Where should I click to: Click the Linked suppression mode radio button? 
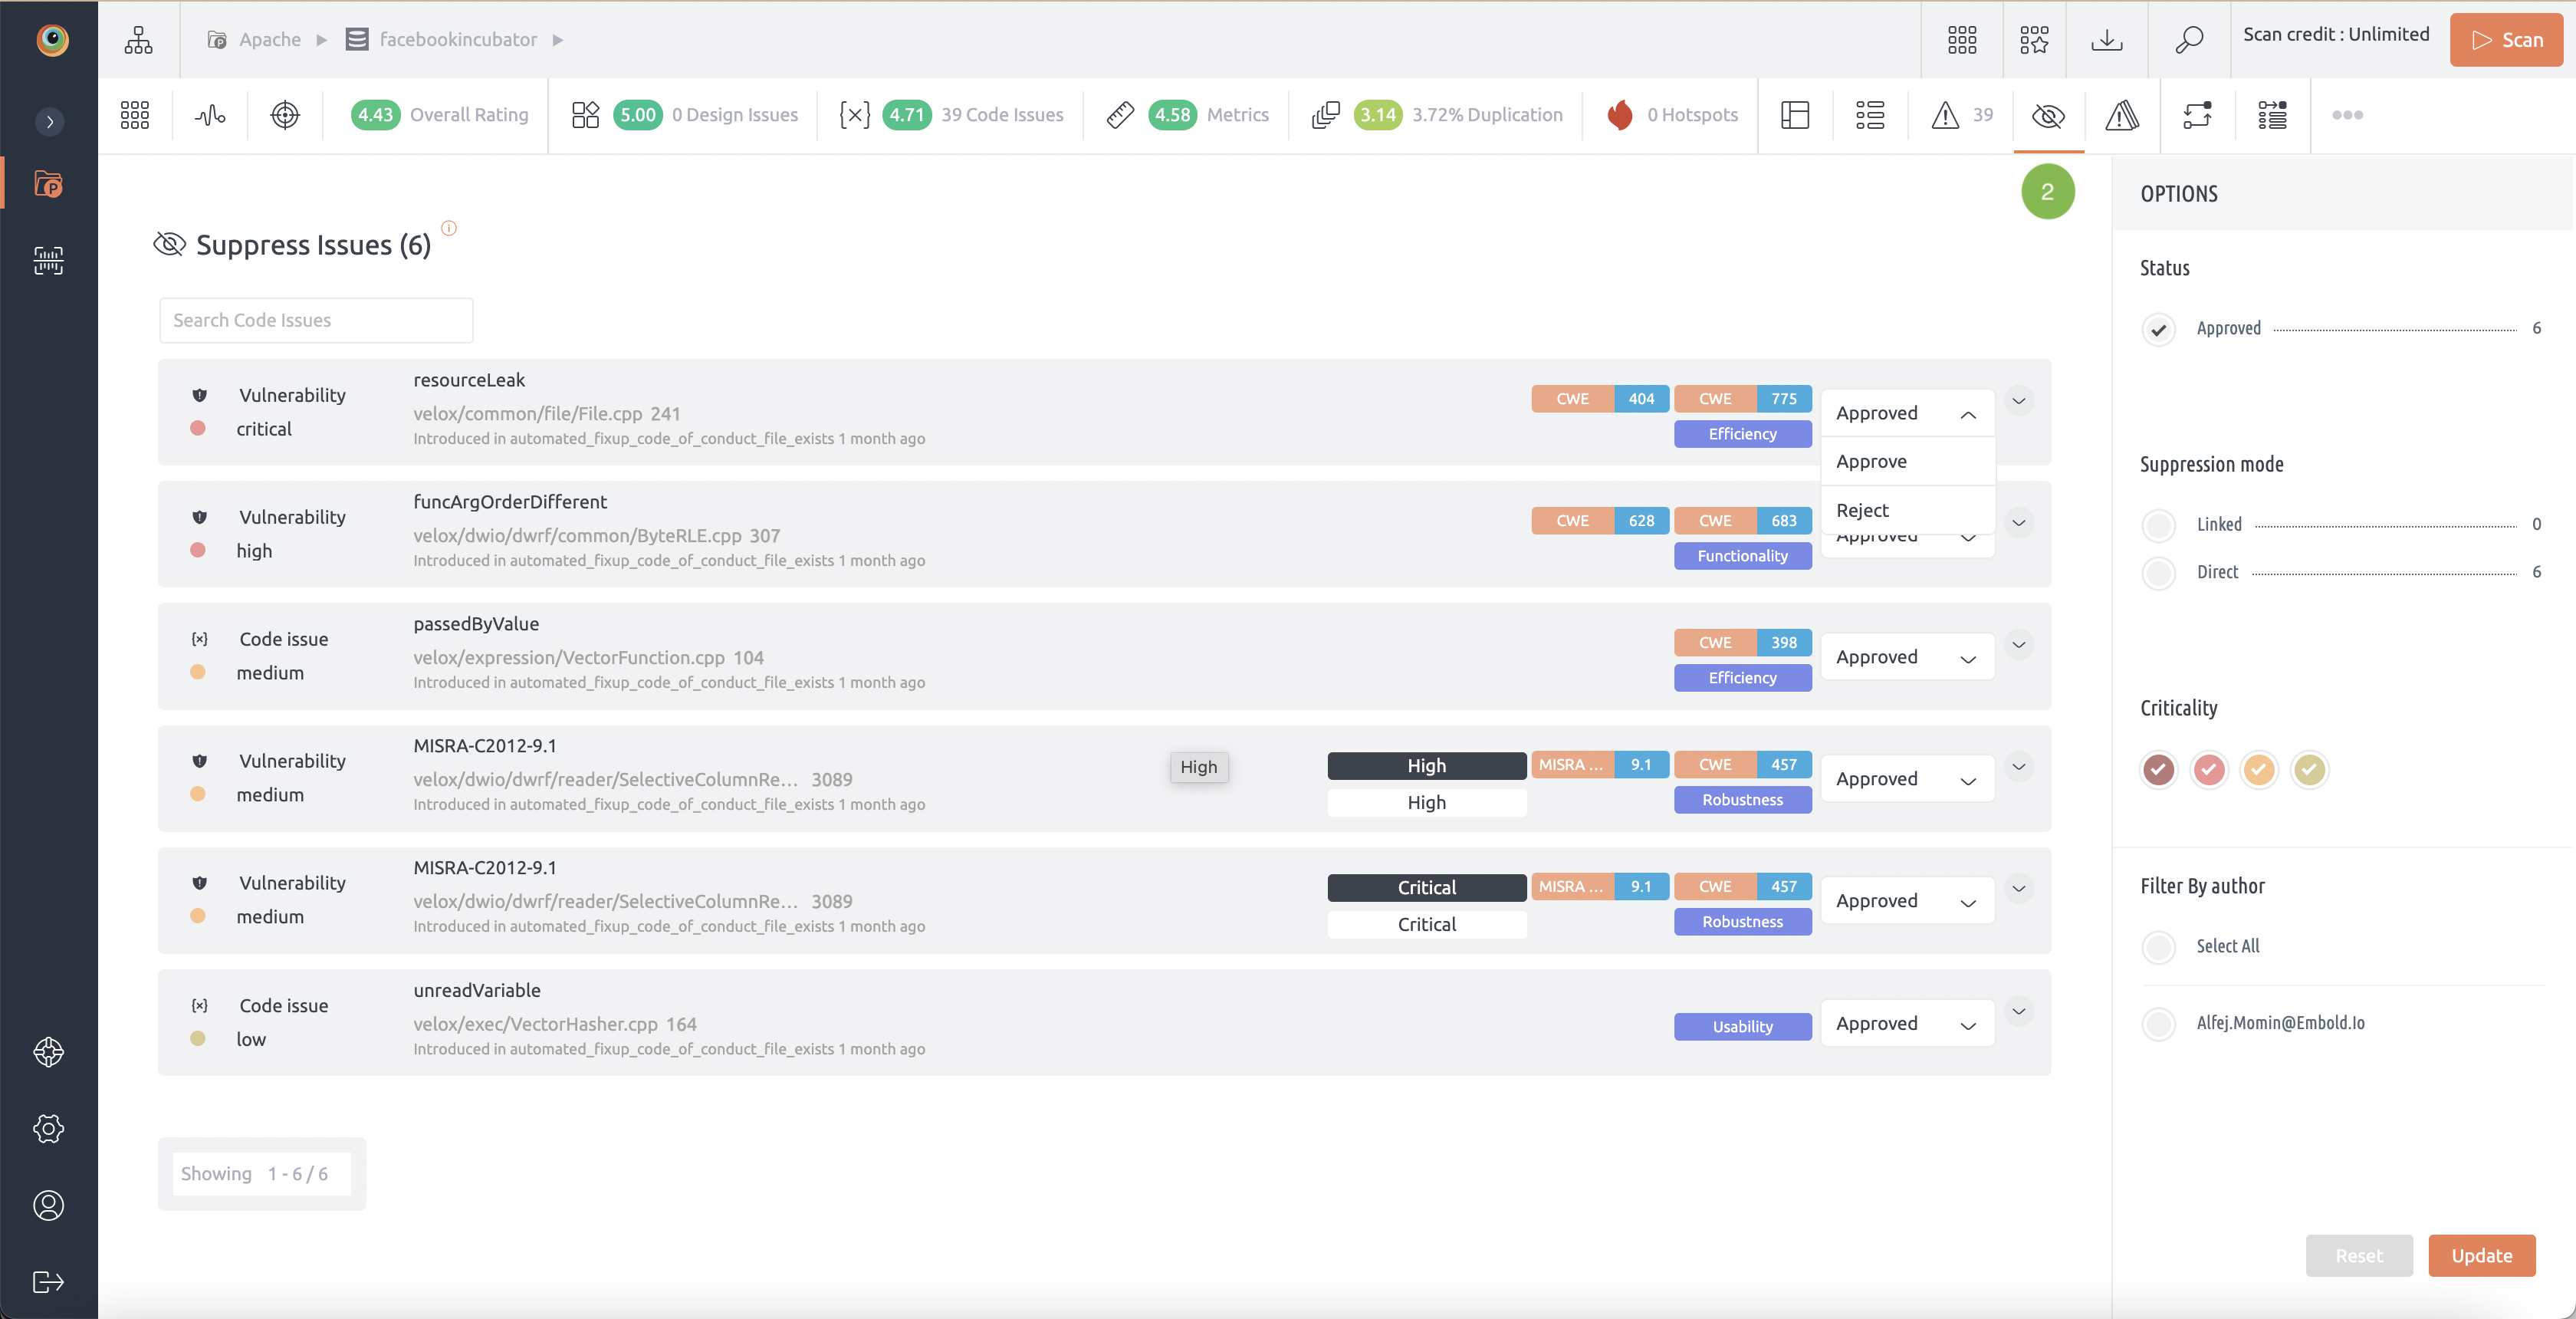(x=2159, y=525)
